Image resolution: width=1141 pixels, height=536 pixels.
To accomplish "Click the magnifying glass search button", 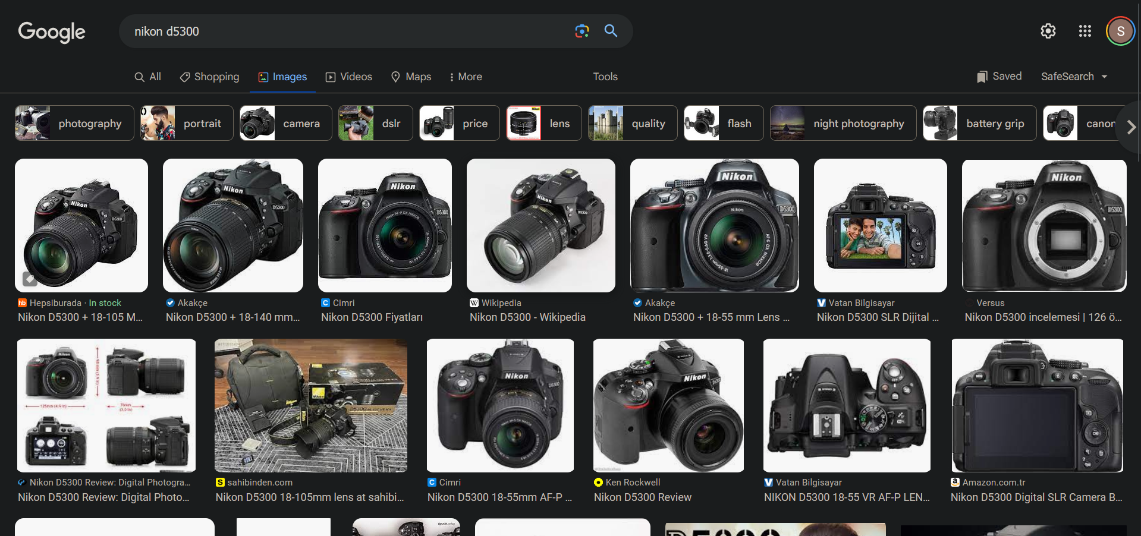I will point(611,31).
